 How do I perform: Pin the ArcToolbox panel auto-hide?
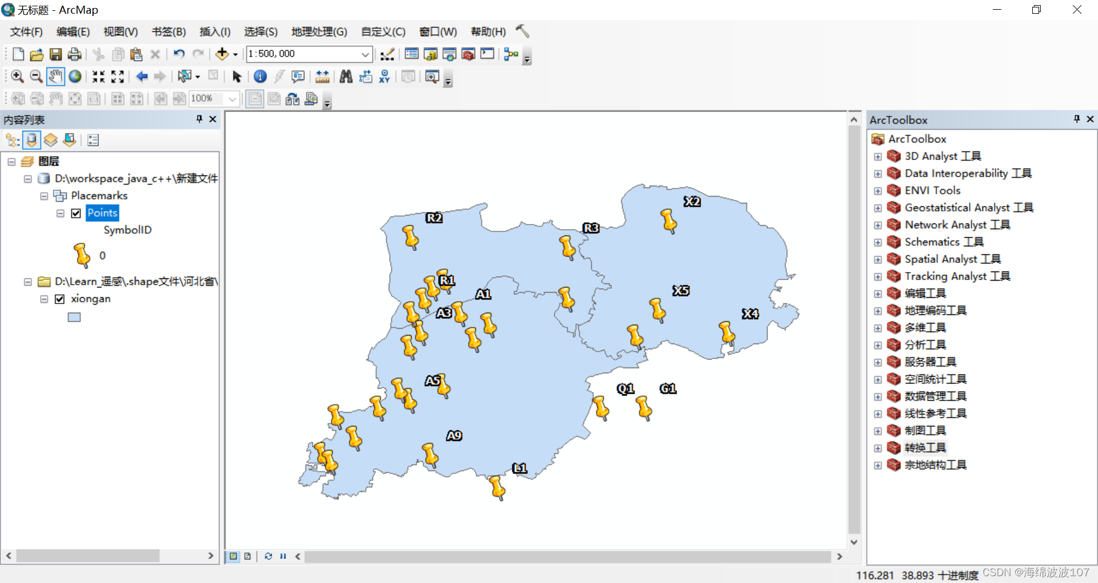pos(1077,119)
